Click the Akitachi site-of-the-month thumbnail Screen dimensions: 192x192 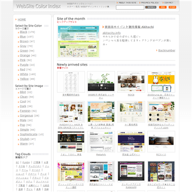tap(78, 41)
